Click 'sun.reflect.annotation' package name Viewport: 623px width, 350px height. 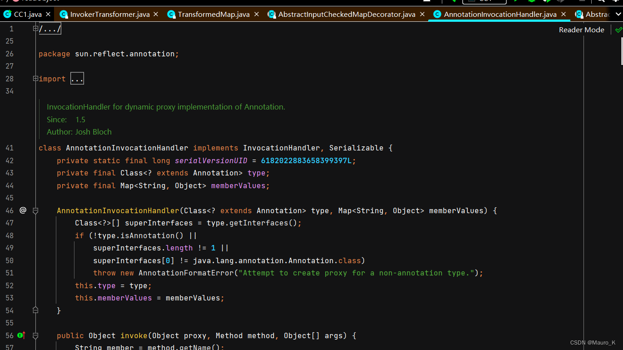pos(125,54)
